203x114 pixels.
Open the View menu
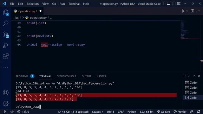tap(45, 4)
